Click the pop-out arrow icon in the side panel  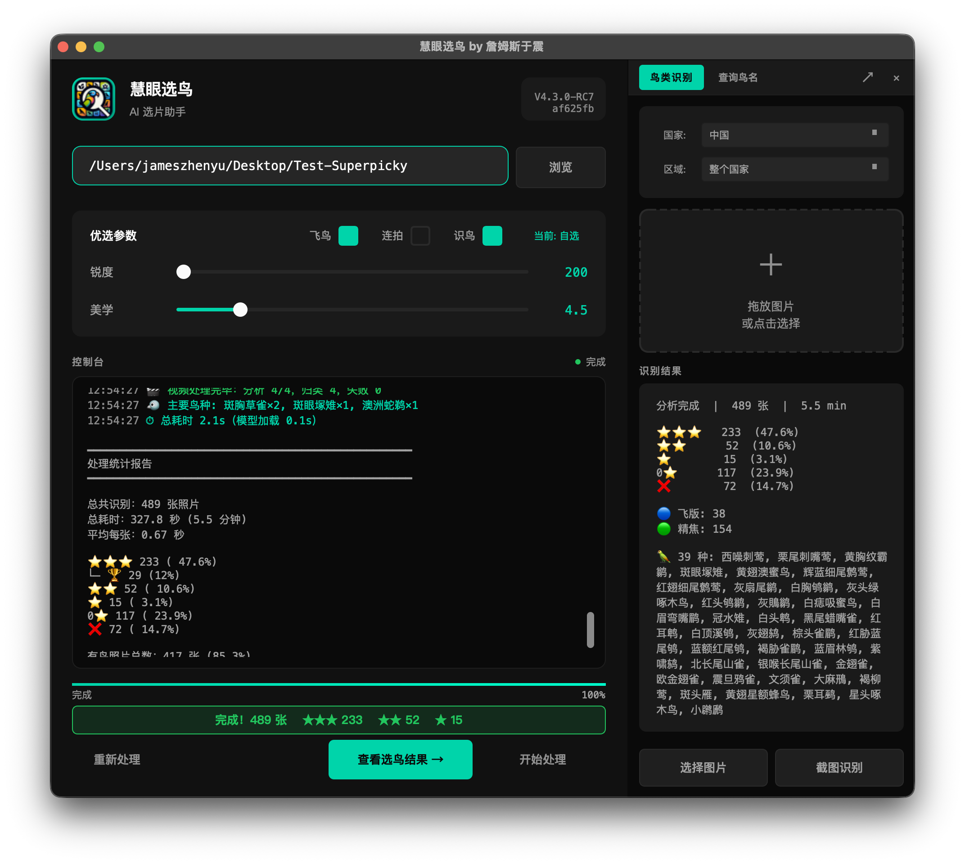click(868, 77)
